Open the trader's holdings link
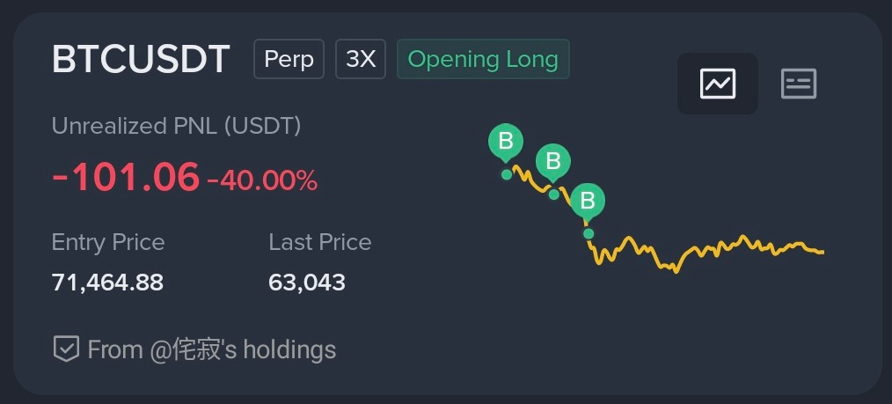 pyautogui.click(x=212, y=349)
